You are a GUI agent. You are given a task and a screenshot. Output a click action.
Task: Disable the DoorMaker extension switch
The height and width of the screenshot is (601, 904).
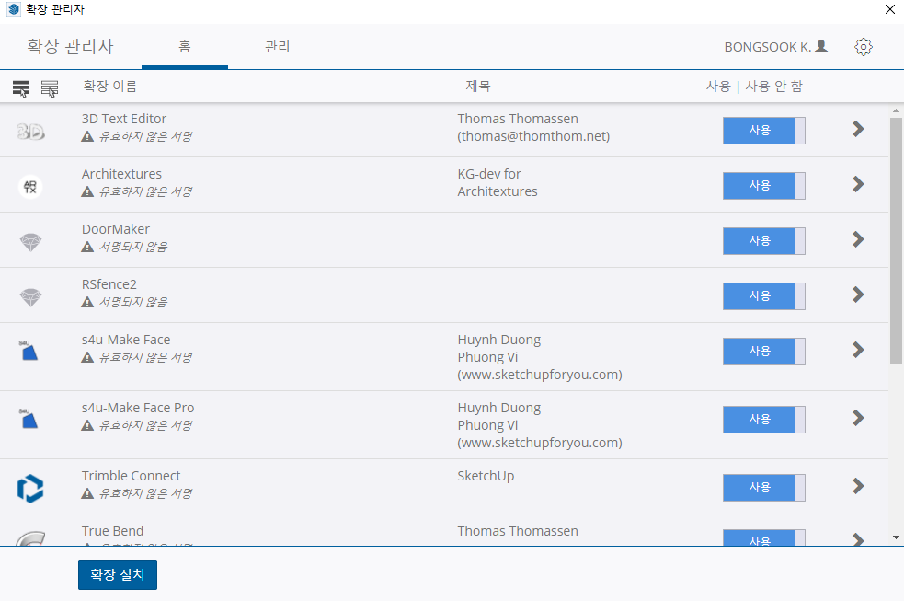click(x=764, y=241)
